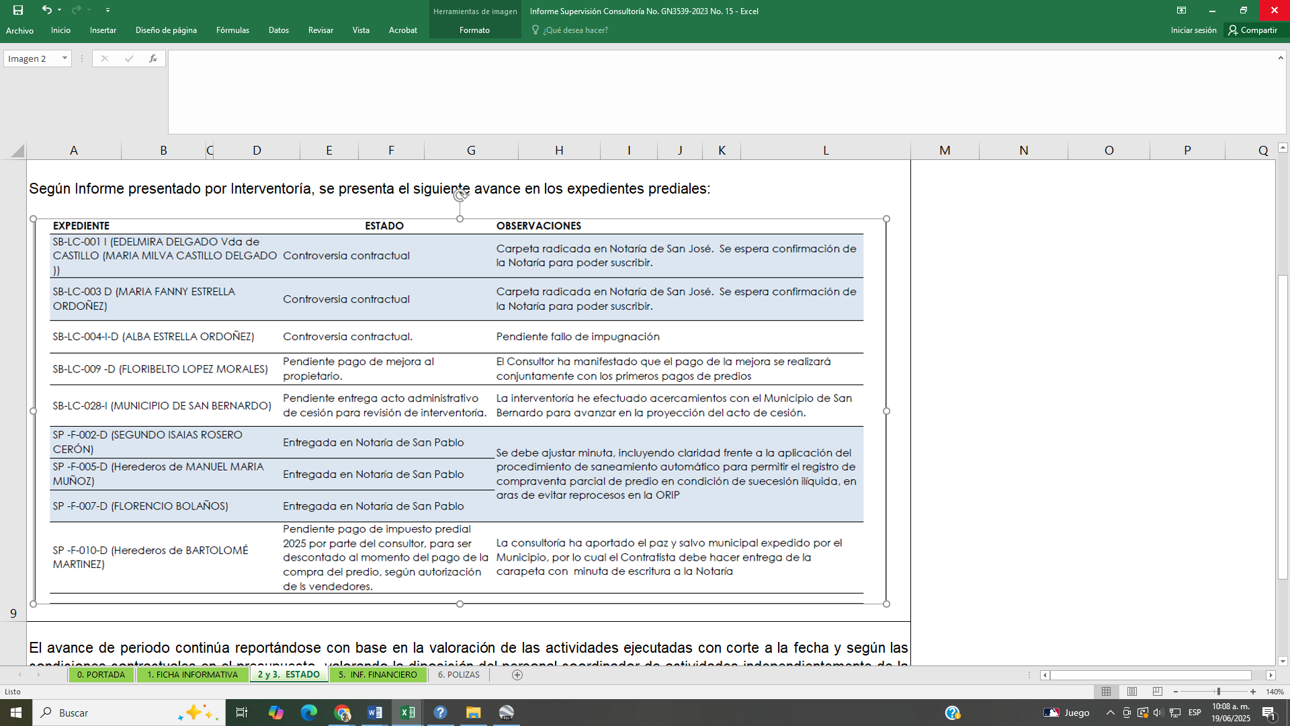Click the Insert Function fx icon

153,58
